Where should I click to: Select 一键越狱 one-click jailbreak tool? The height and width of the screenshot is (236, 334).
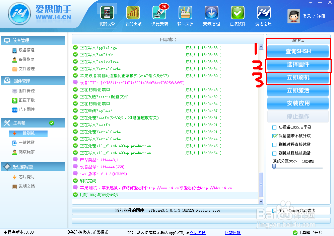(29, 143)
